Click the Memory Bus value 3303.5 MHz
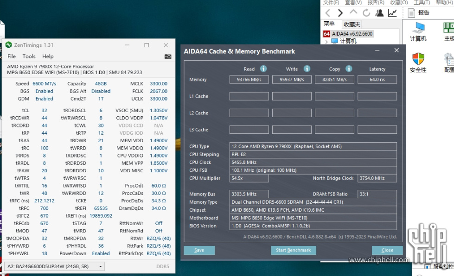 (249, 194)
